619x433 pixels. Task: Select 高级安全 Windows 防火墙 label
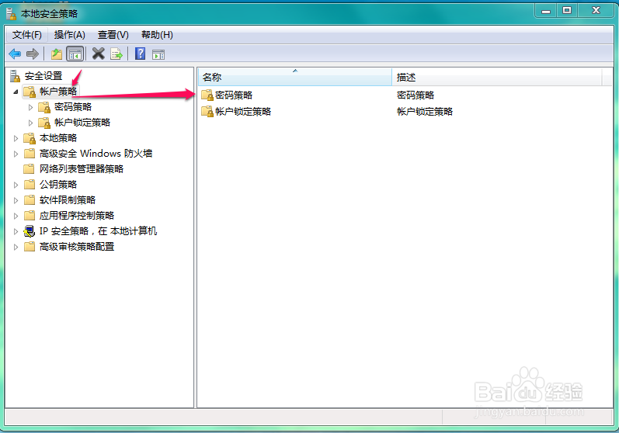pyautogui.click(x=96, y=154)
